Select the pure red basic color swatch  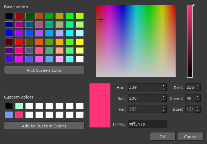(x=19, y=42)
